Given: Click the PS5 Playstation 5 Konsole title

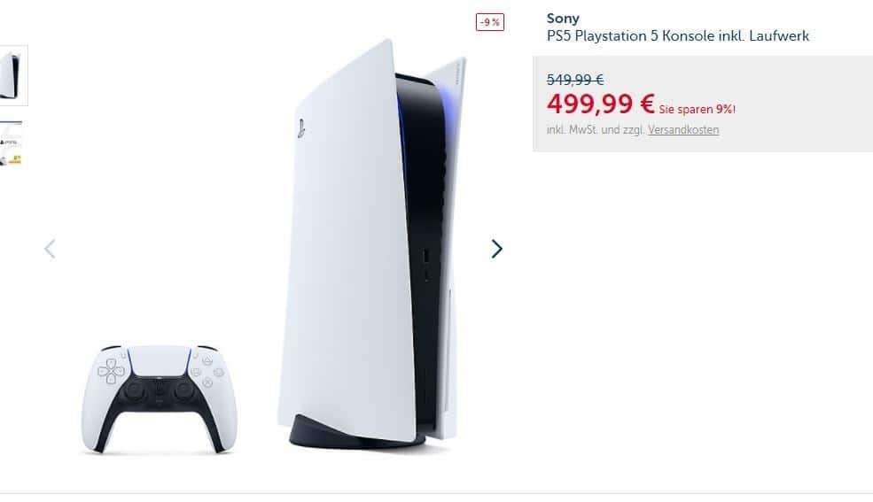Looking at the screenshot, I should (x=678, y=36).
